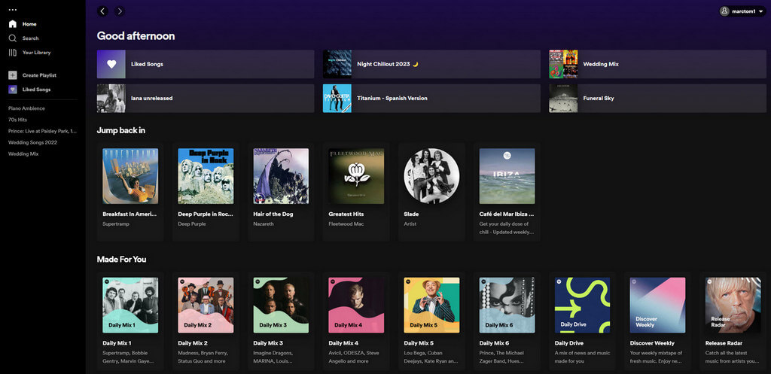Open the Funeral Sky shortcut card
Image resolution: width=771 pixels, height=374 pixels.
tap(657, 99)
